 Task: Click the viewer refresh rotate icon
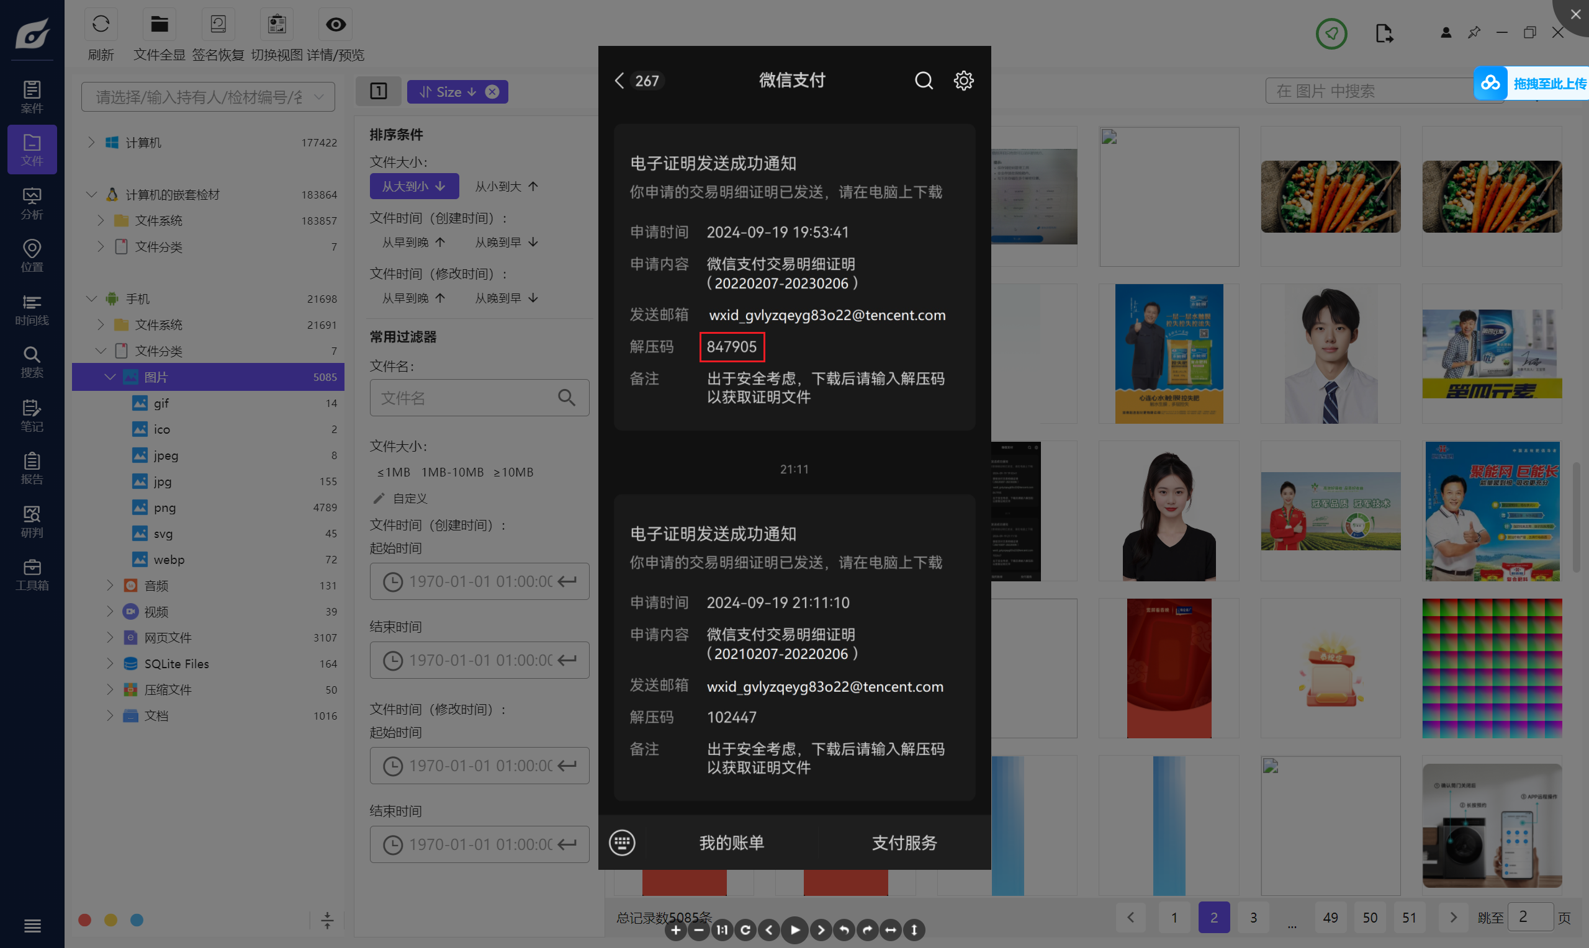[745, 930]
